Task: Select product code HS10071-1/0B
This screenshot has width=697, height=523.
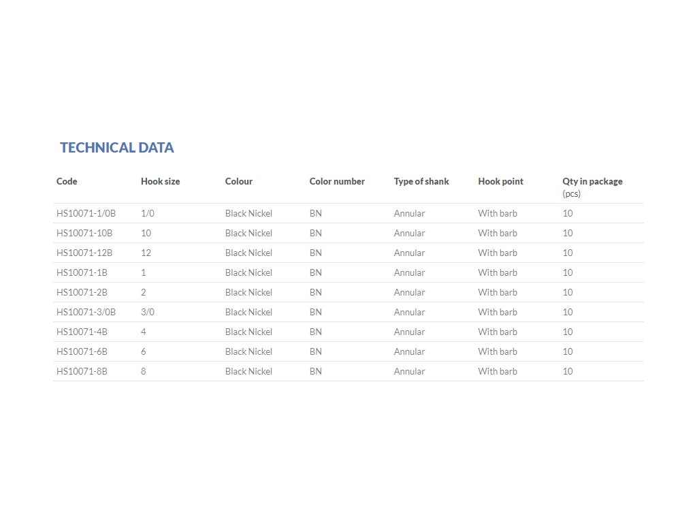Action: [86, 213]
